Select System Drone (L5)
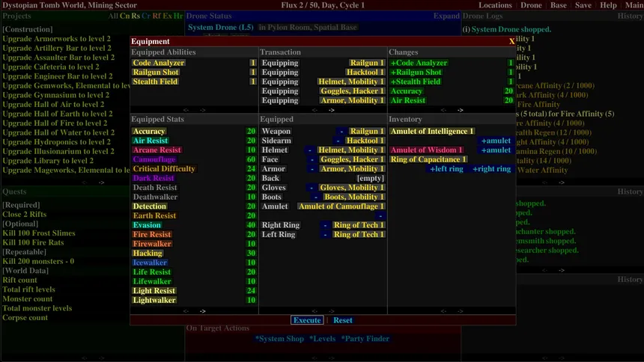The height and width of the screenshot is (362, 644). pyautogui.click(x=221, y=28)
